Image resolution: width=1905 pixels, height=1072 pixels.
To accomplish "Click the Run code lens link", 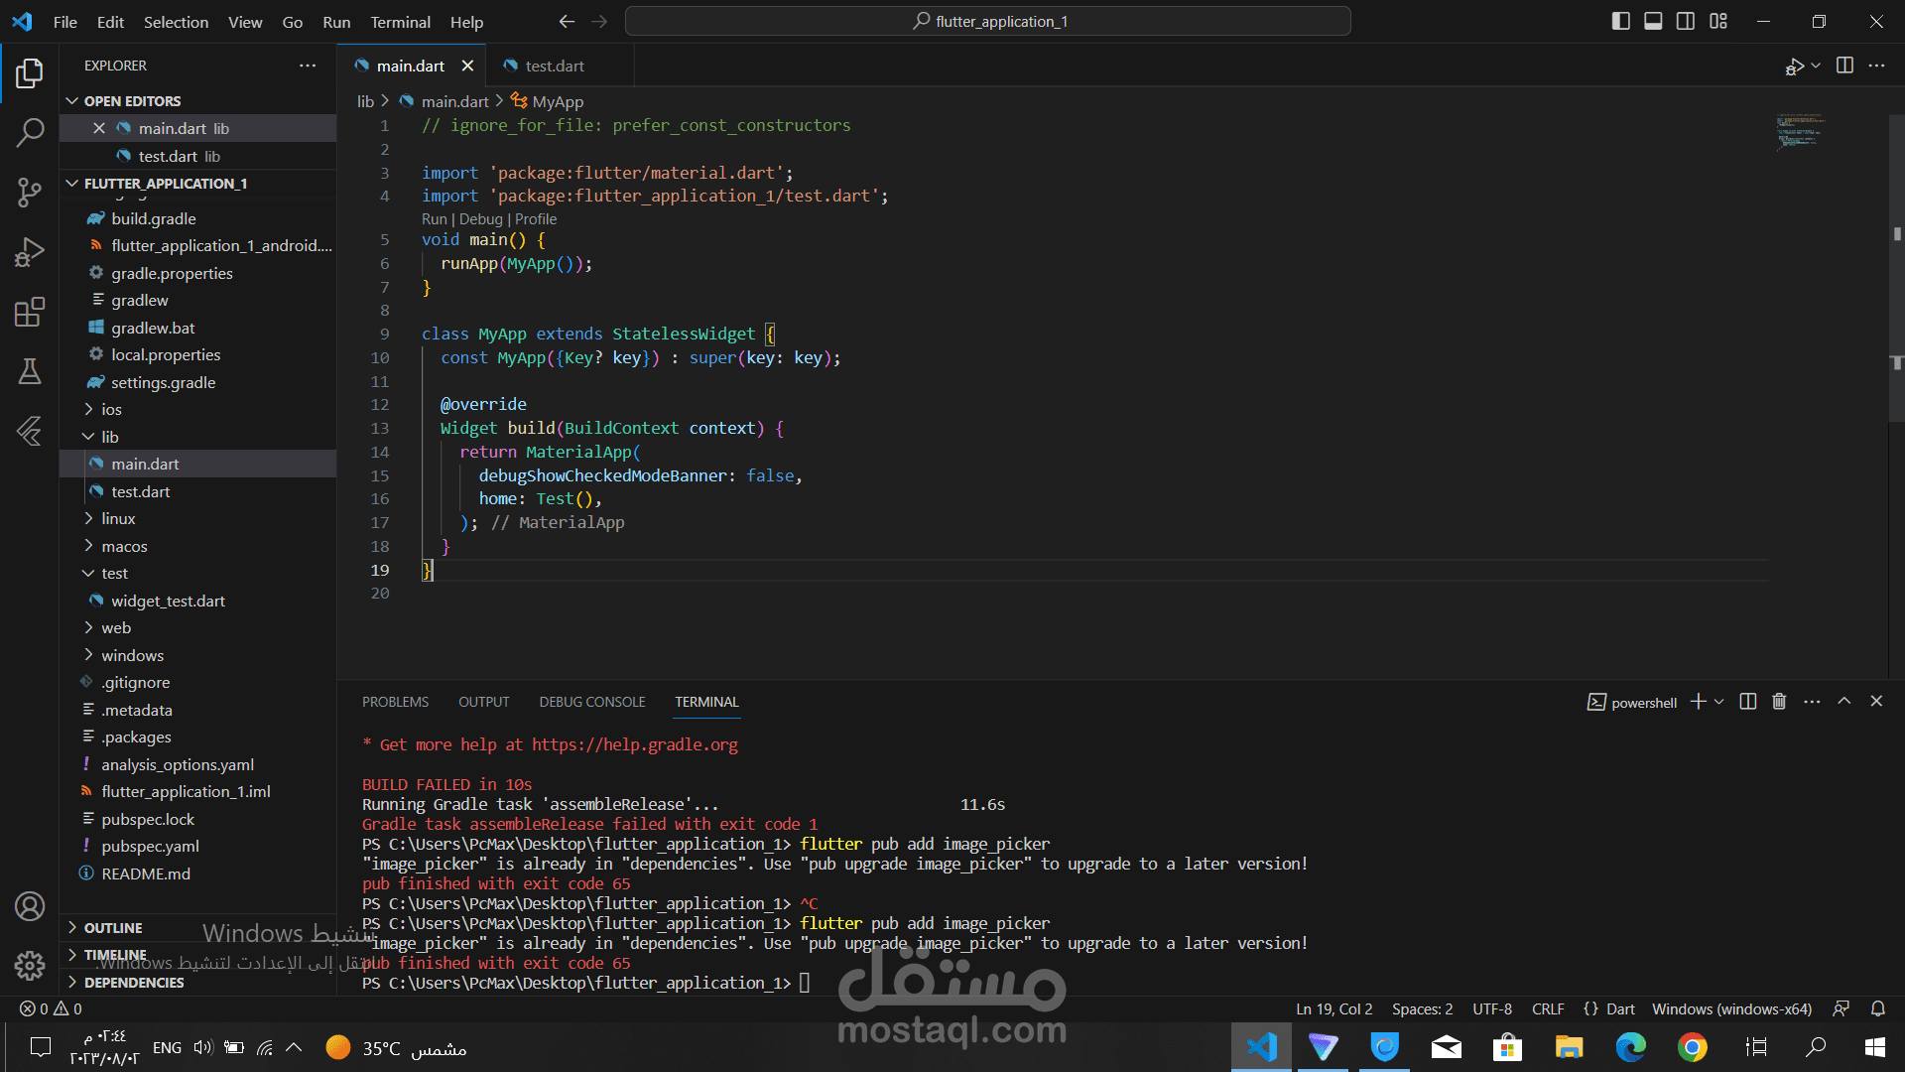I will coord(435,219).
